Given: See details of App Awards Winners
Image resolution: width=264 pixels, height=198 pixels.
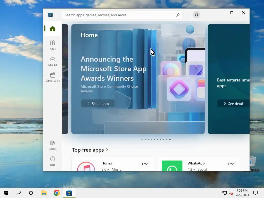Looking at the screenshot, I should pyautogui.click(x=98, y=104).
